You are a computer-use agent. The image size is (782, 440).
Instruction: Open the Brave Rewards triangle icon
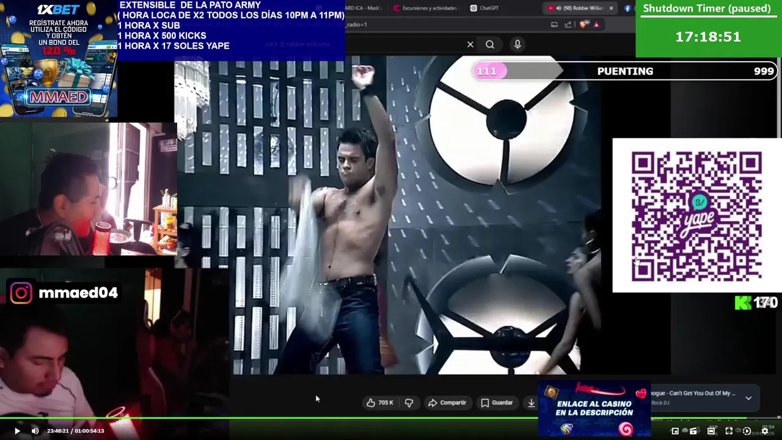[596, 24]
